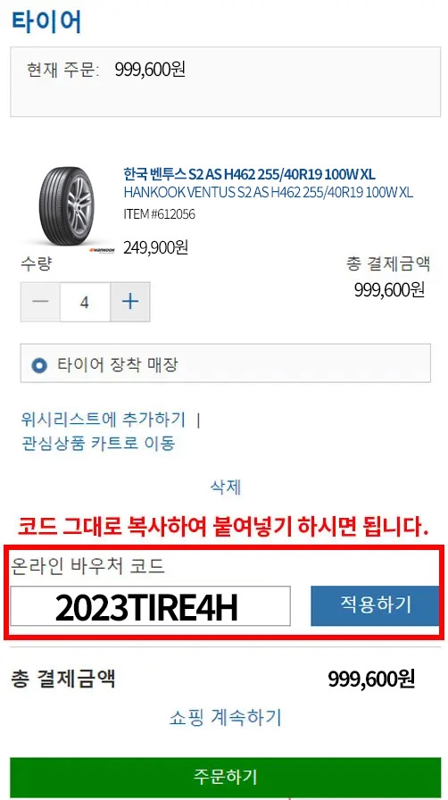Focus the 온라인 바우처 코드 input field

tap(151, 606)
